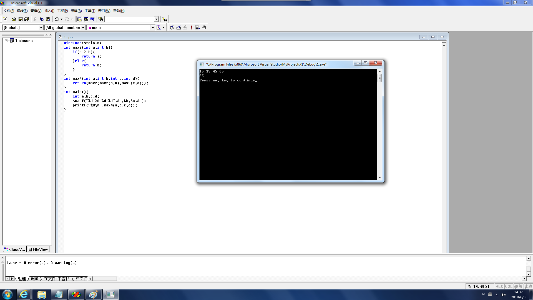
Task: Open the 组建(B) build menu
Action: pos(76,11)
